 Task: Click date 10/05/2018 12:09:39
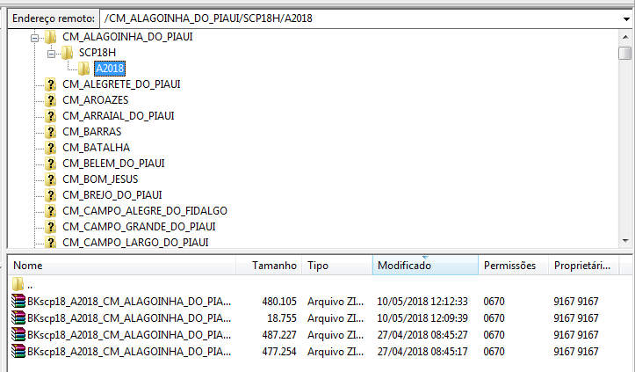point(422,318)
